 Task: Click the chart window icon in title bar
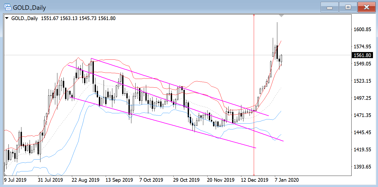[x=7, y=7]
